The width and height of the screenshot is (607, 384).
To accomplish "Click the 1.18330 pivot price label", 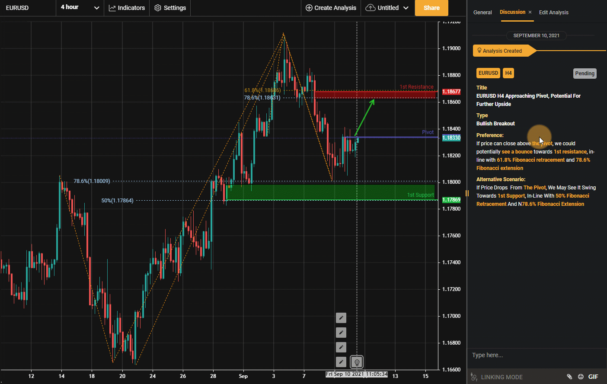I will (451, 138).
